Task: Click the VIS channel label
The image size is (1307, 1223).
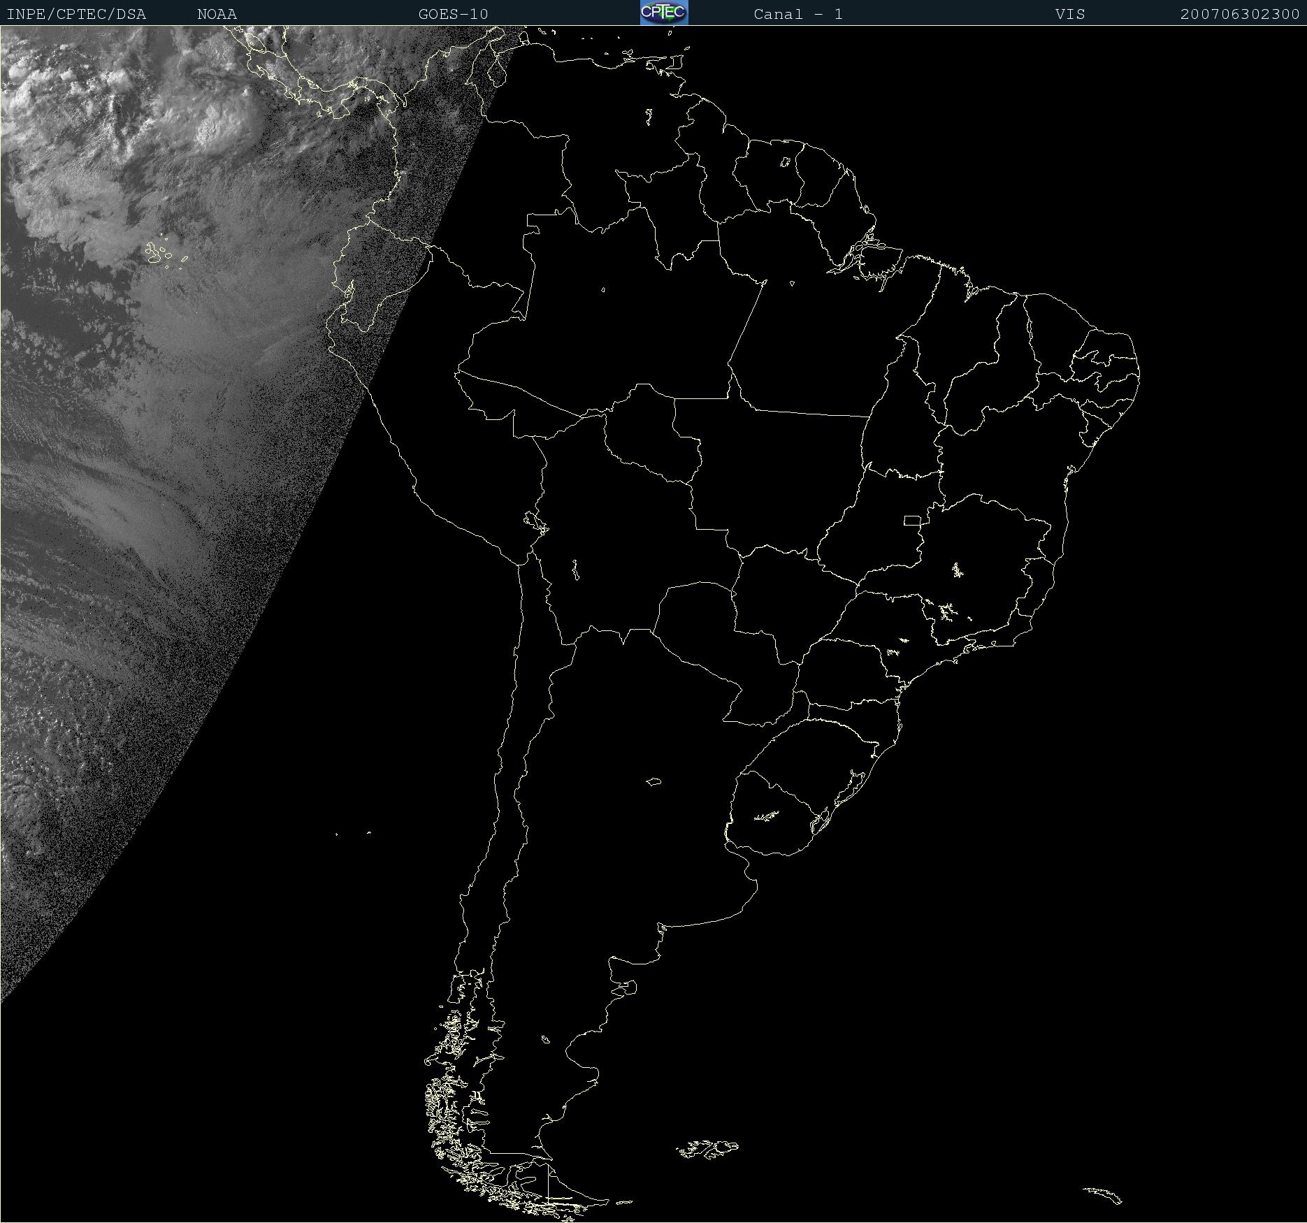Action: (1071, 15)
